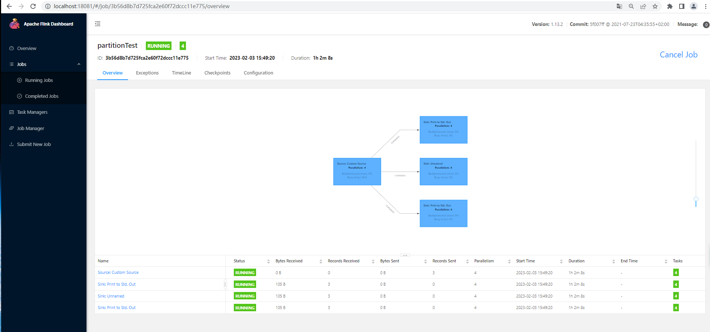The width and height of the screenshot is (710, 332).
Task: Sort table by Records Sent column
Action: click(467, 261)
